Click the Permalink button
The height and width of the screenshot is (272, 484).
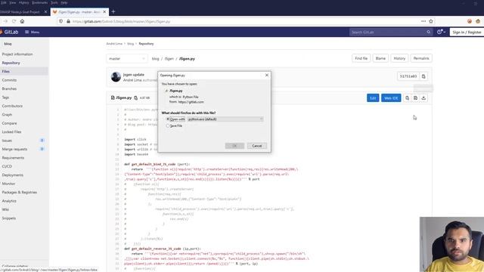421,58
